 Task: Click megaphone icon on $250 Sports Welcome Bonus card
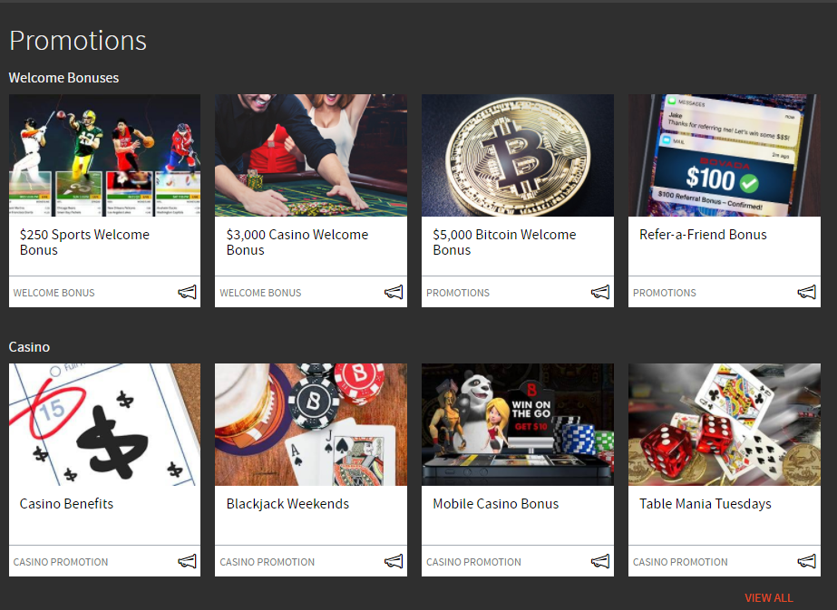point(188,292)
